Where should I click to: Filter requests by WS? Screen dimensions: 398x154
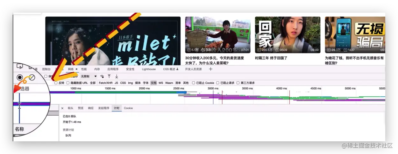[x=161, y=83]
